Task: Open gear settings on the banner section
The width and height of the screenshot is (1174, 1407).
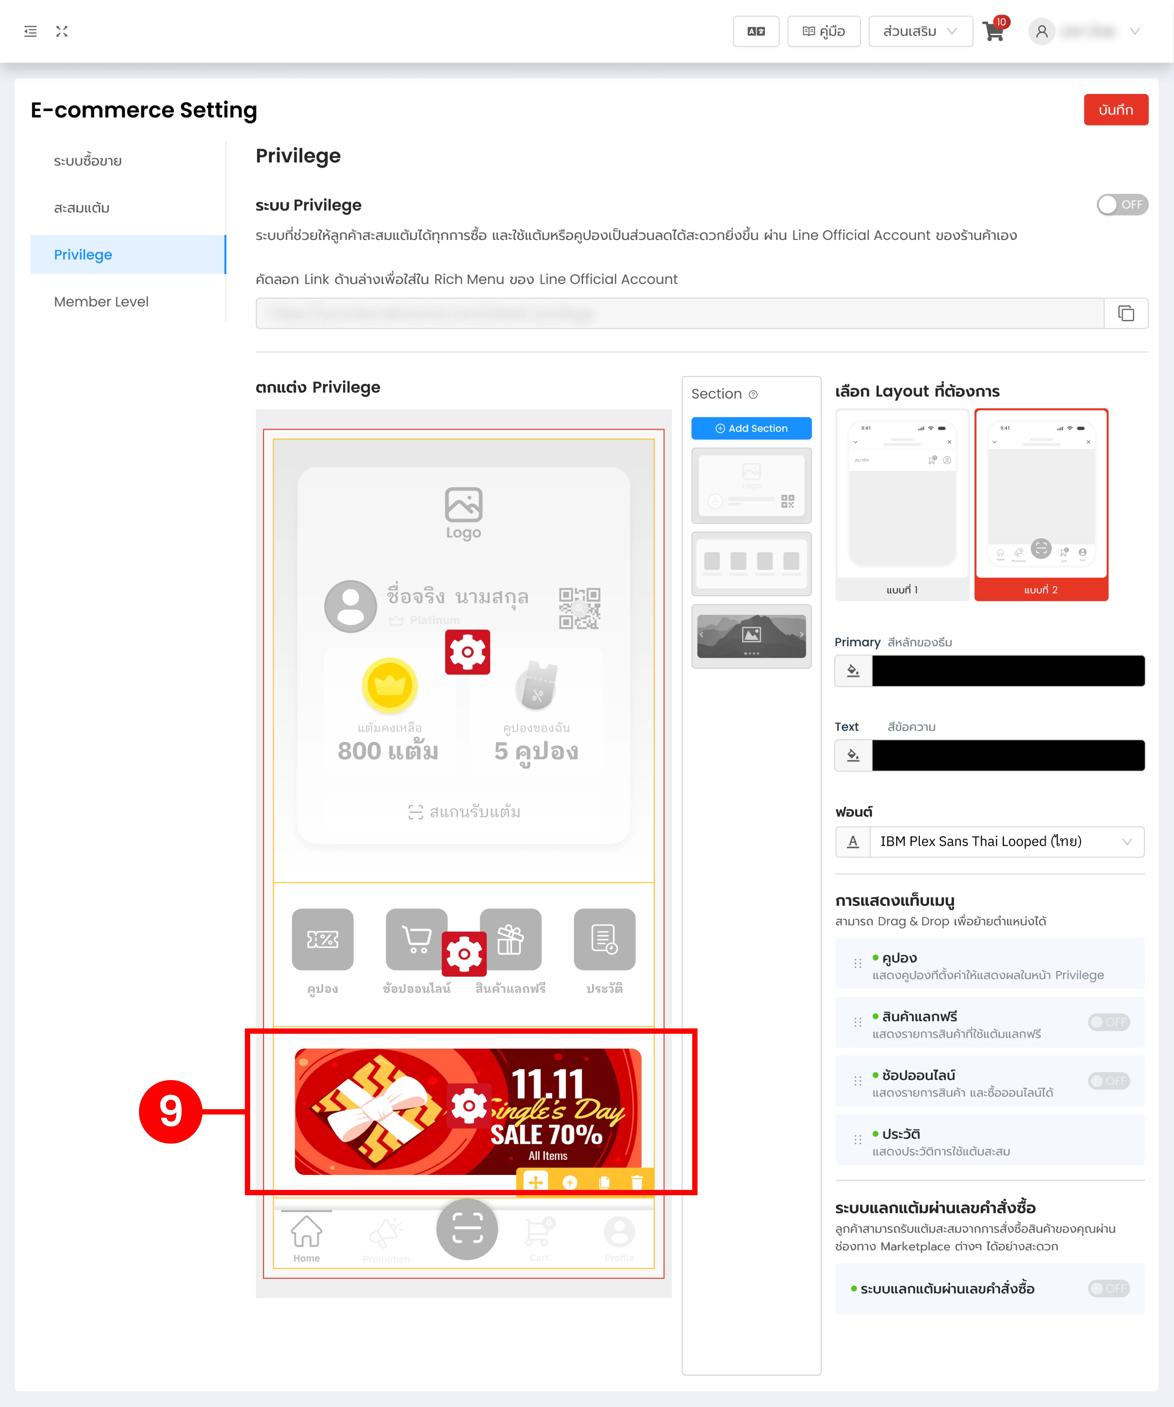Action: (468, 1106)
